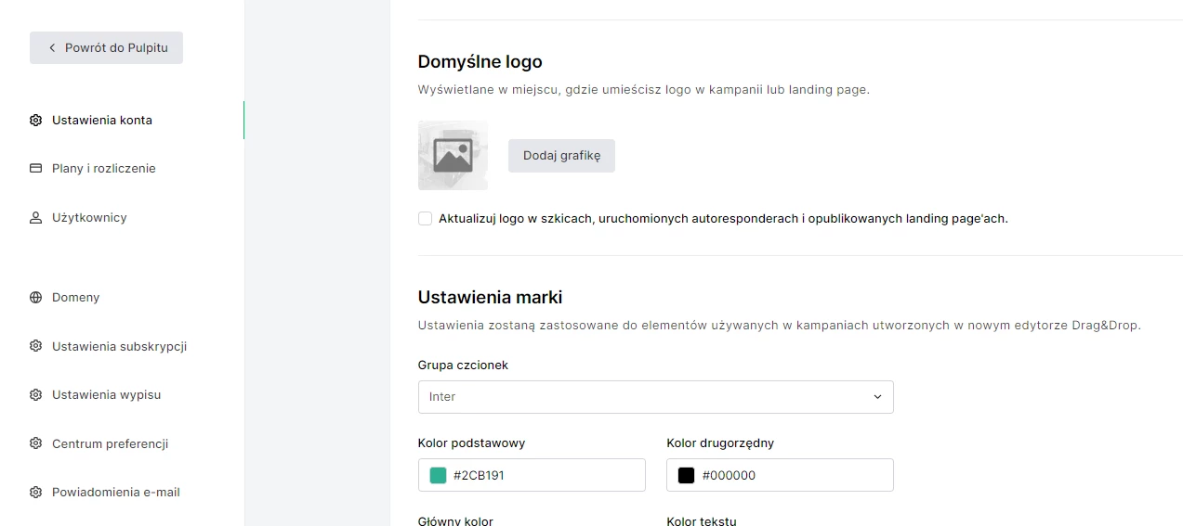Click the default logo placeholder image

453,156
